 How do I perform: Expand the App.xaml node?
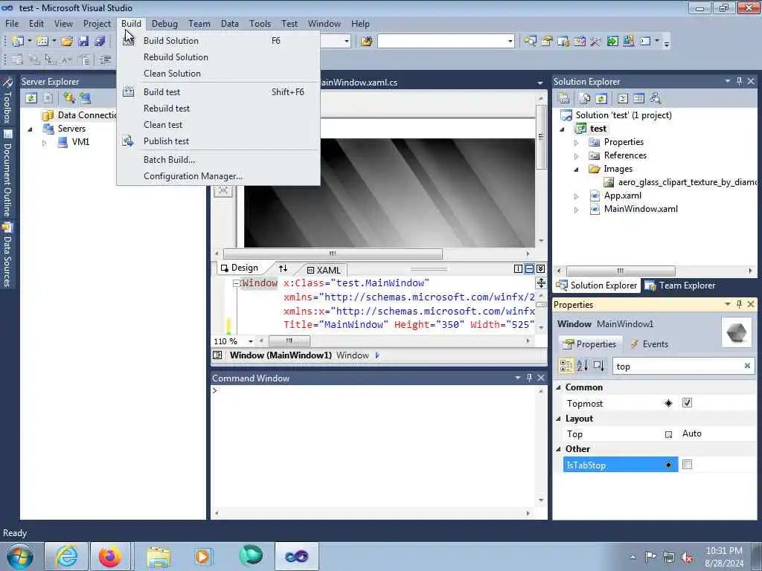[x=577, y=196]
